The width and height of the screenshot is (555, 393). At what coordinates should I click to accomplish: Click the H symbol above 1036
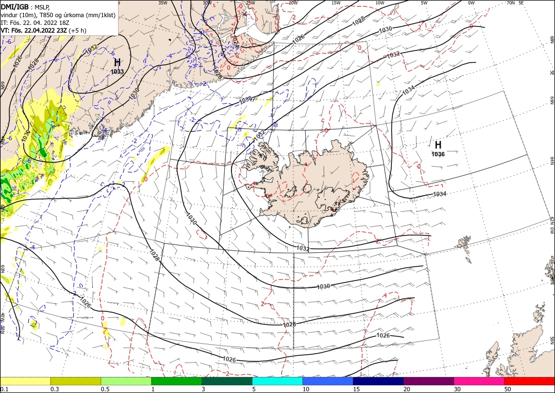click(438, 145)
